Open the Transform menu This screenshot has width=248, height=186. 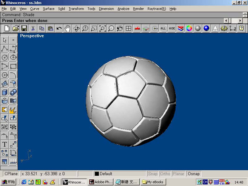coord(76,8)
